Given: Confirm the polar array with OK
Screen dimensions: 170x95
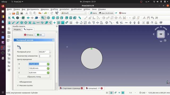Looking at the screenshot, I should (x=40, y=35).
